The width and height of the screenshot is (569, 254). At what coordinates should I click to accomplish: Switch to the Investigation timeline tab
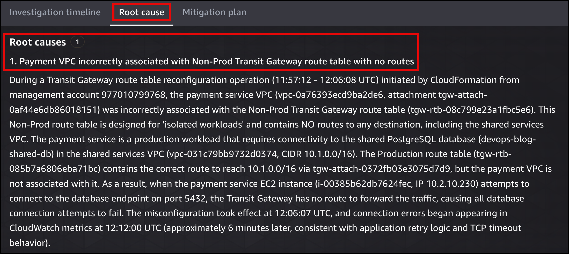55,12
